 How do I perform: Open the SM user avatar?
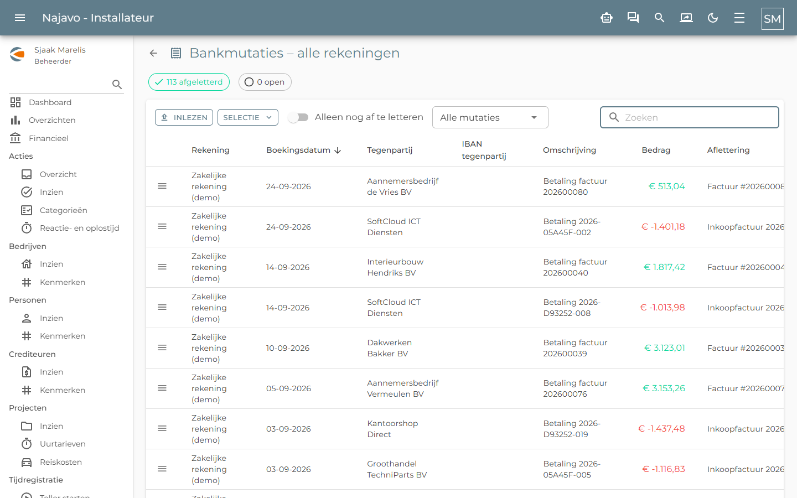click(773, 19)
